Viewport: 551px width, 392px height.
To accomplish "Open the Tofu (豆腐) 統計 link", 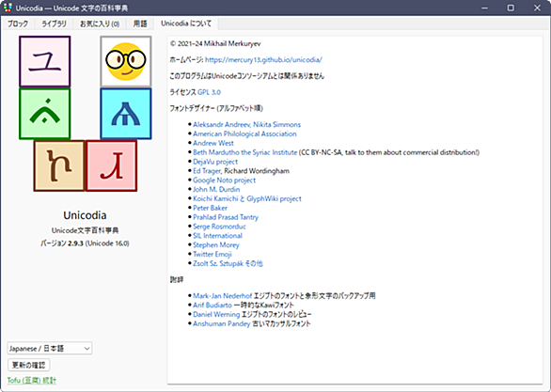I will [x=32, y=381].
